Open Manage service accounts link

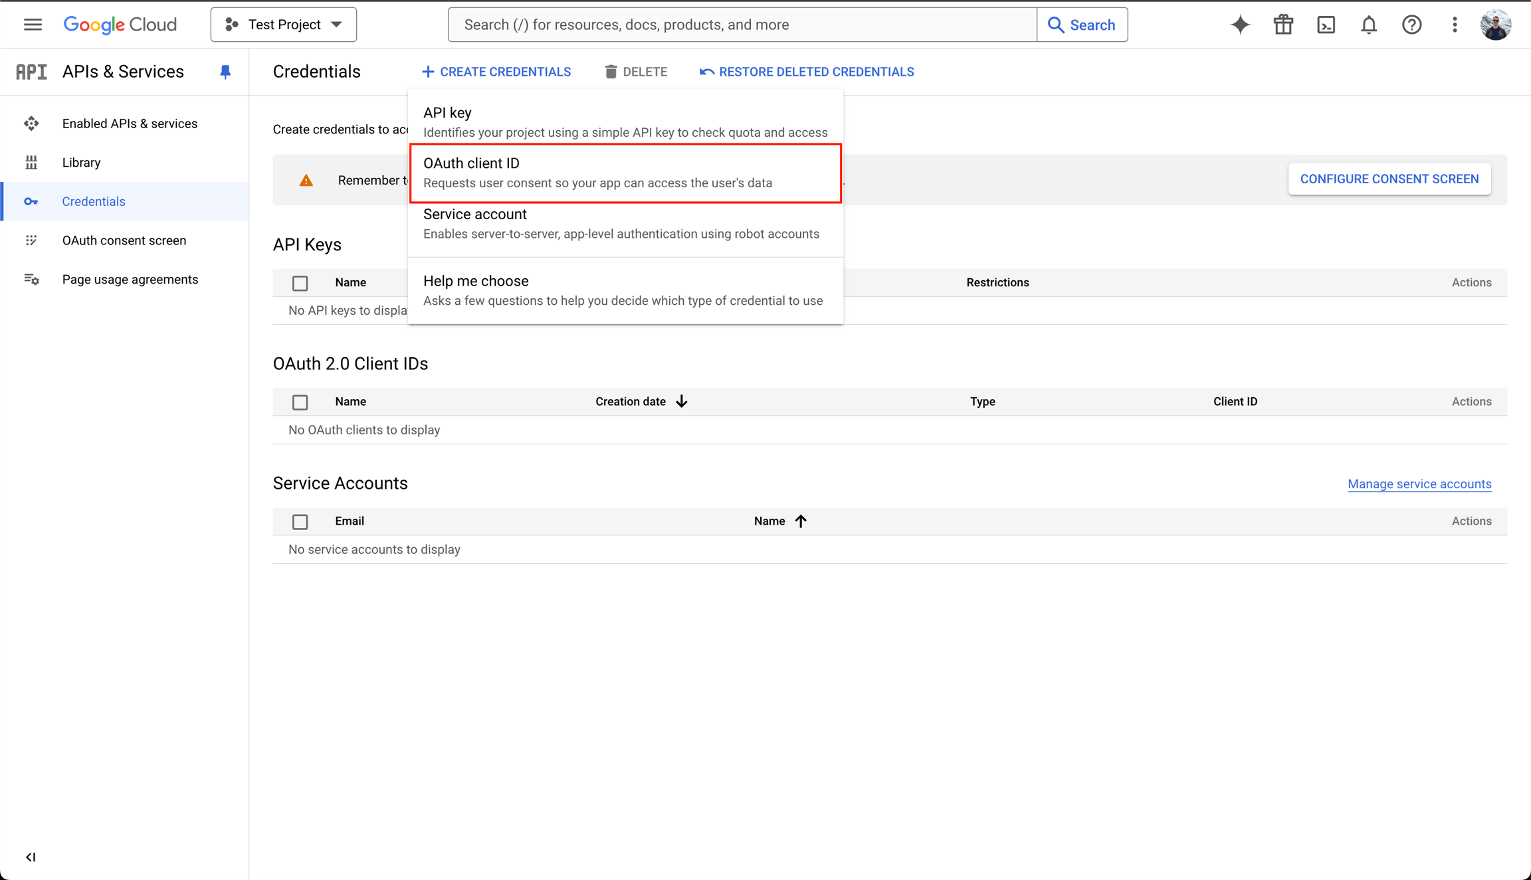1419,484
